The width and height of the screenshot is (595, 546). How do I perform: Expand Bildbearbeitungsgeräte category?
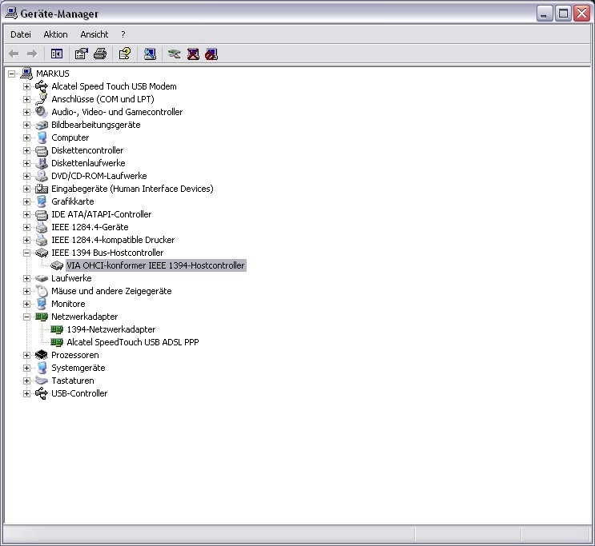click(26, 125)
